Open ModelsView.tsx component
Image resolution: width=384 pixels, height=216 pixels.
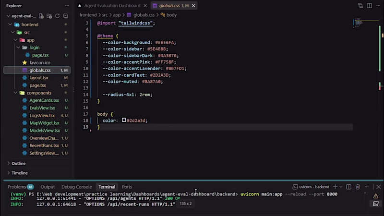(45, 131)
